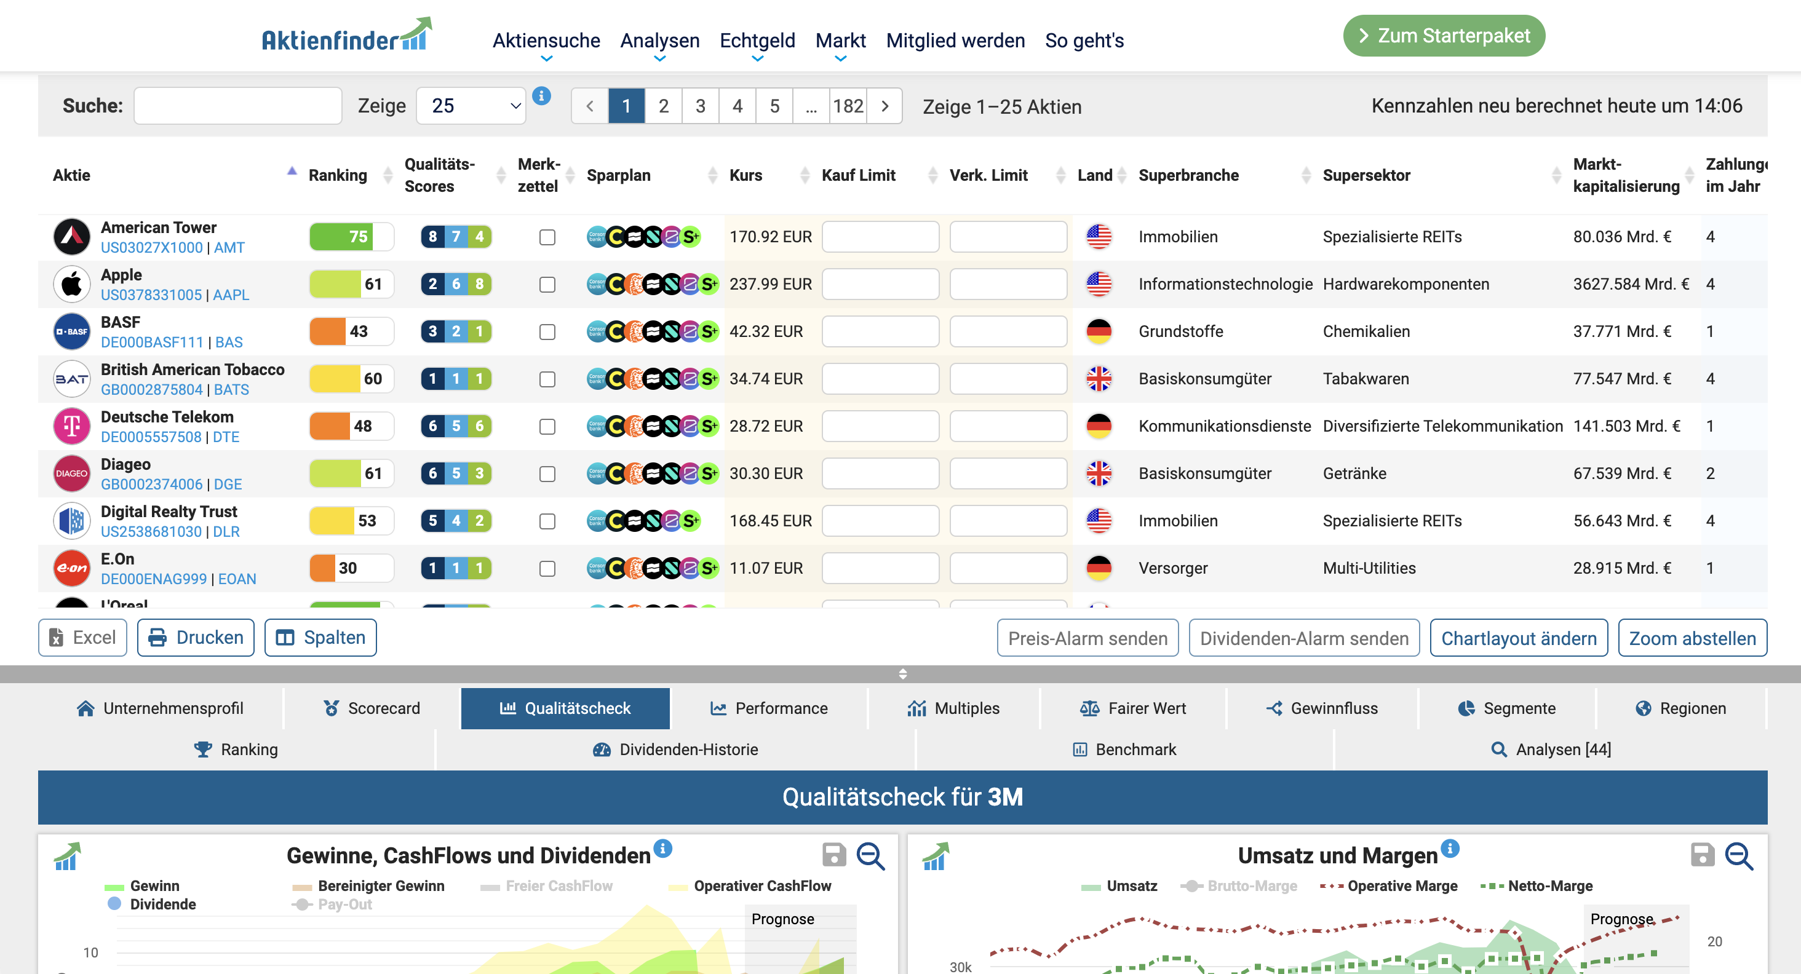Click the panel splitter handle arrows
Viewport: 1801px width, 974px height.
[x=902, y=673]
